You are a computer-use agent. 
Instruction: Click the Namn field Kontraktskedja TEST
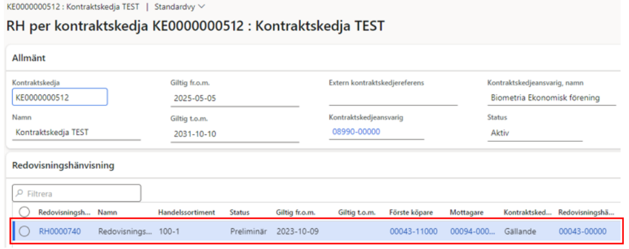(x=76, y=132)
